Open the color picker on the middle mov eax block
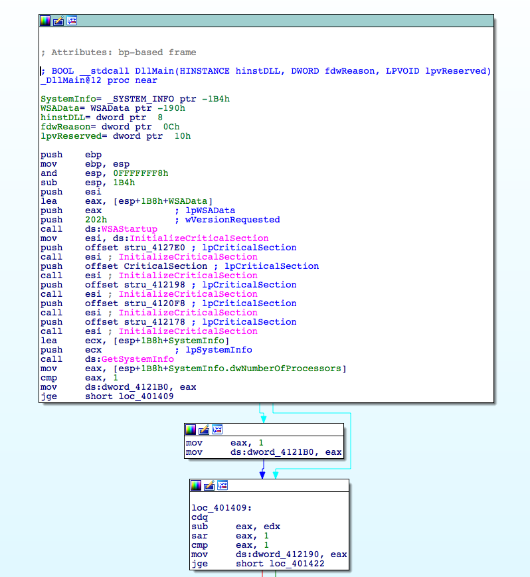Screen dimensions: 530x577 pos(191,430)
